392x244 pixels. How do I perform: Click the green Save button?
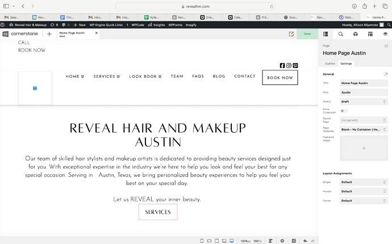pos(307,34)
